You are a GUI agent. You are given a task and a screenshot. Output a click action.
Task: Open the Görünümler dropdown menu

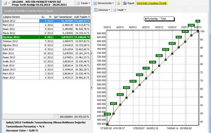[103, 3]
